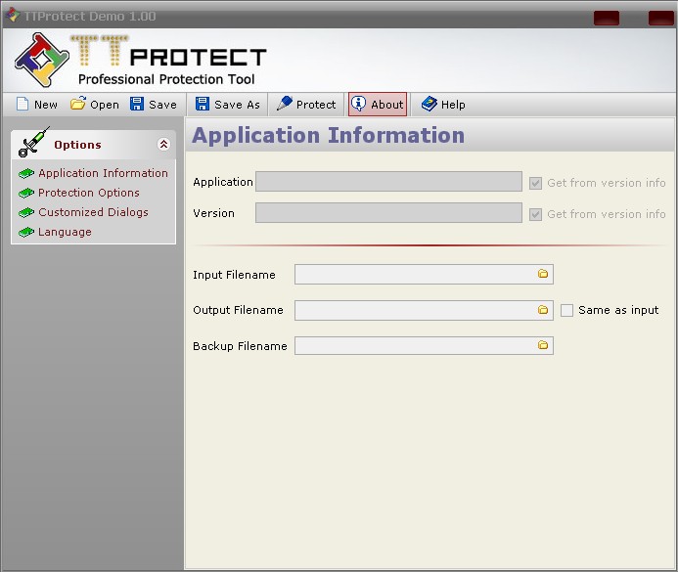Click the syringe Options panel icon
This screenshot has height=572, width=678.
click(x=33, y=142)
